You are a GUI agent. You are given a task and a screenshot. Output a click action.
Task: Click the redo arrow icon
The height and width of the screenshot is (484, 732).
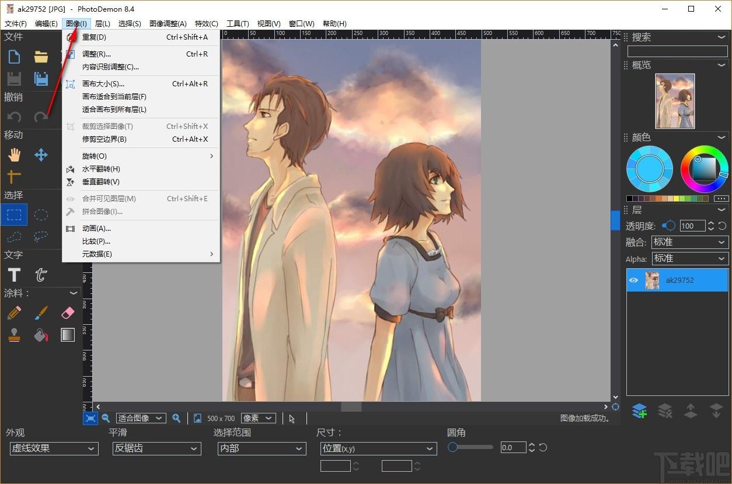[41, 117]
